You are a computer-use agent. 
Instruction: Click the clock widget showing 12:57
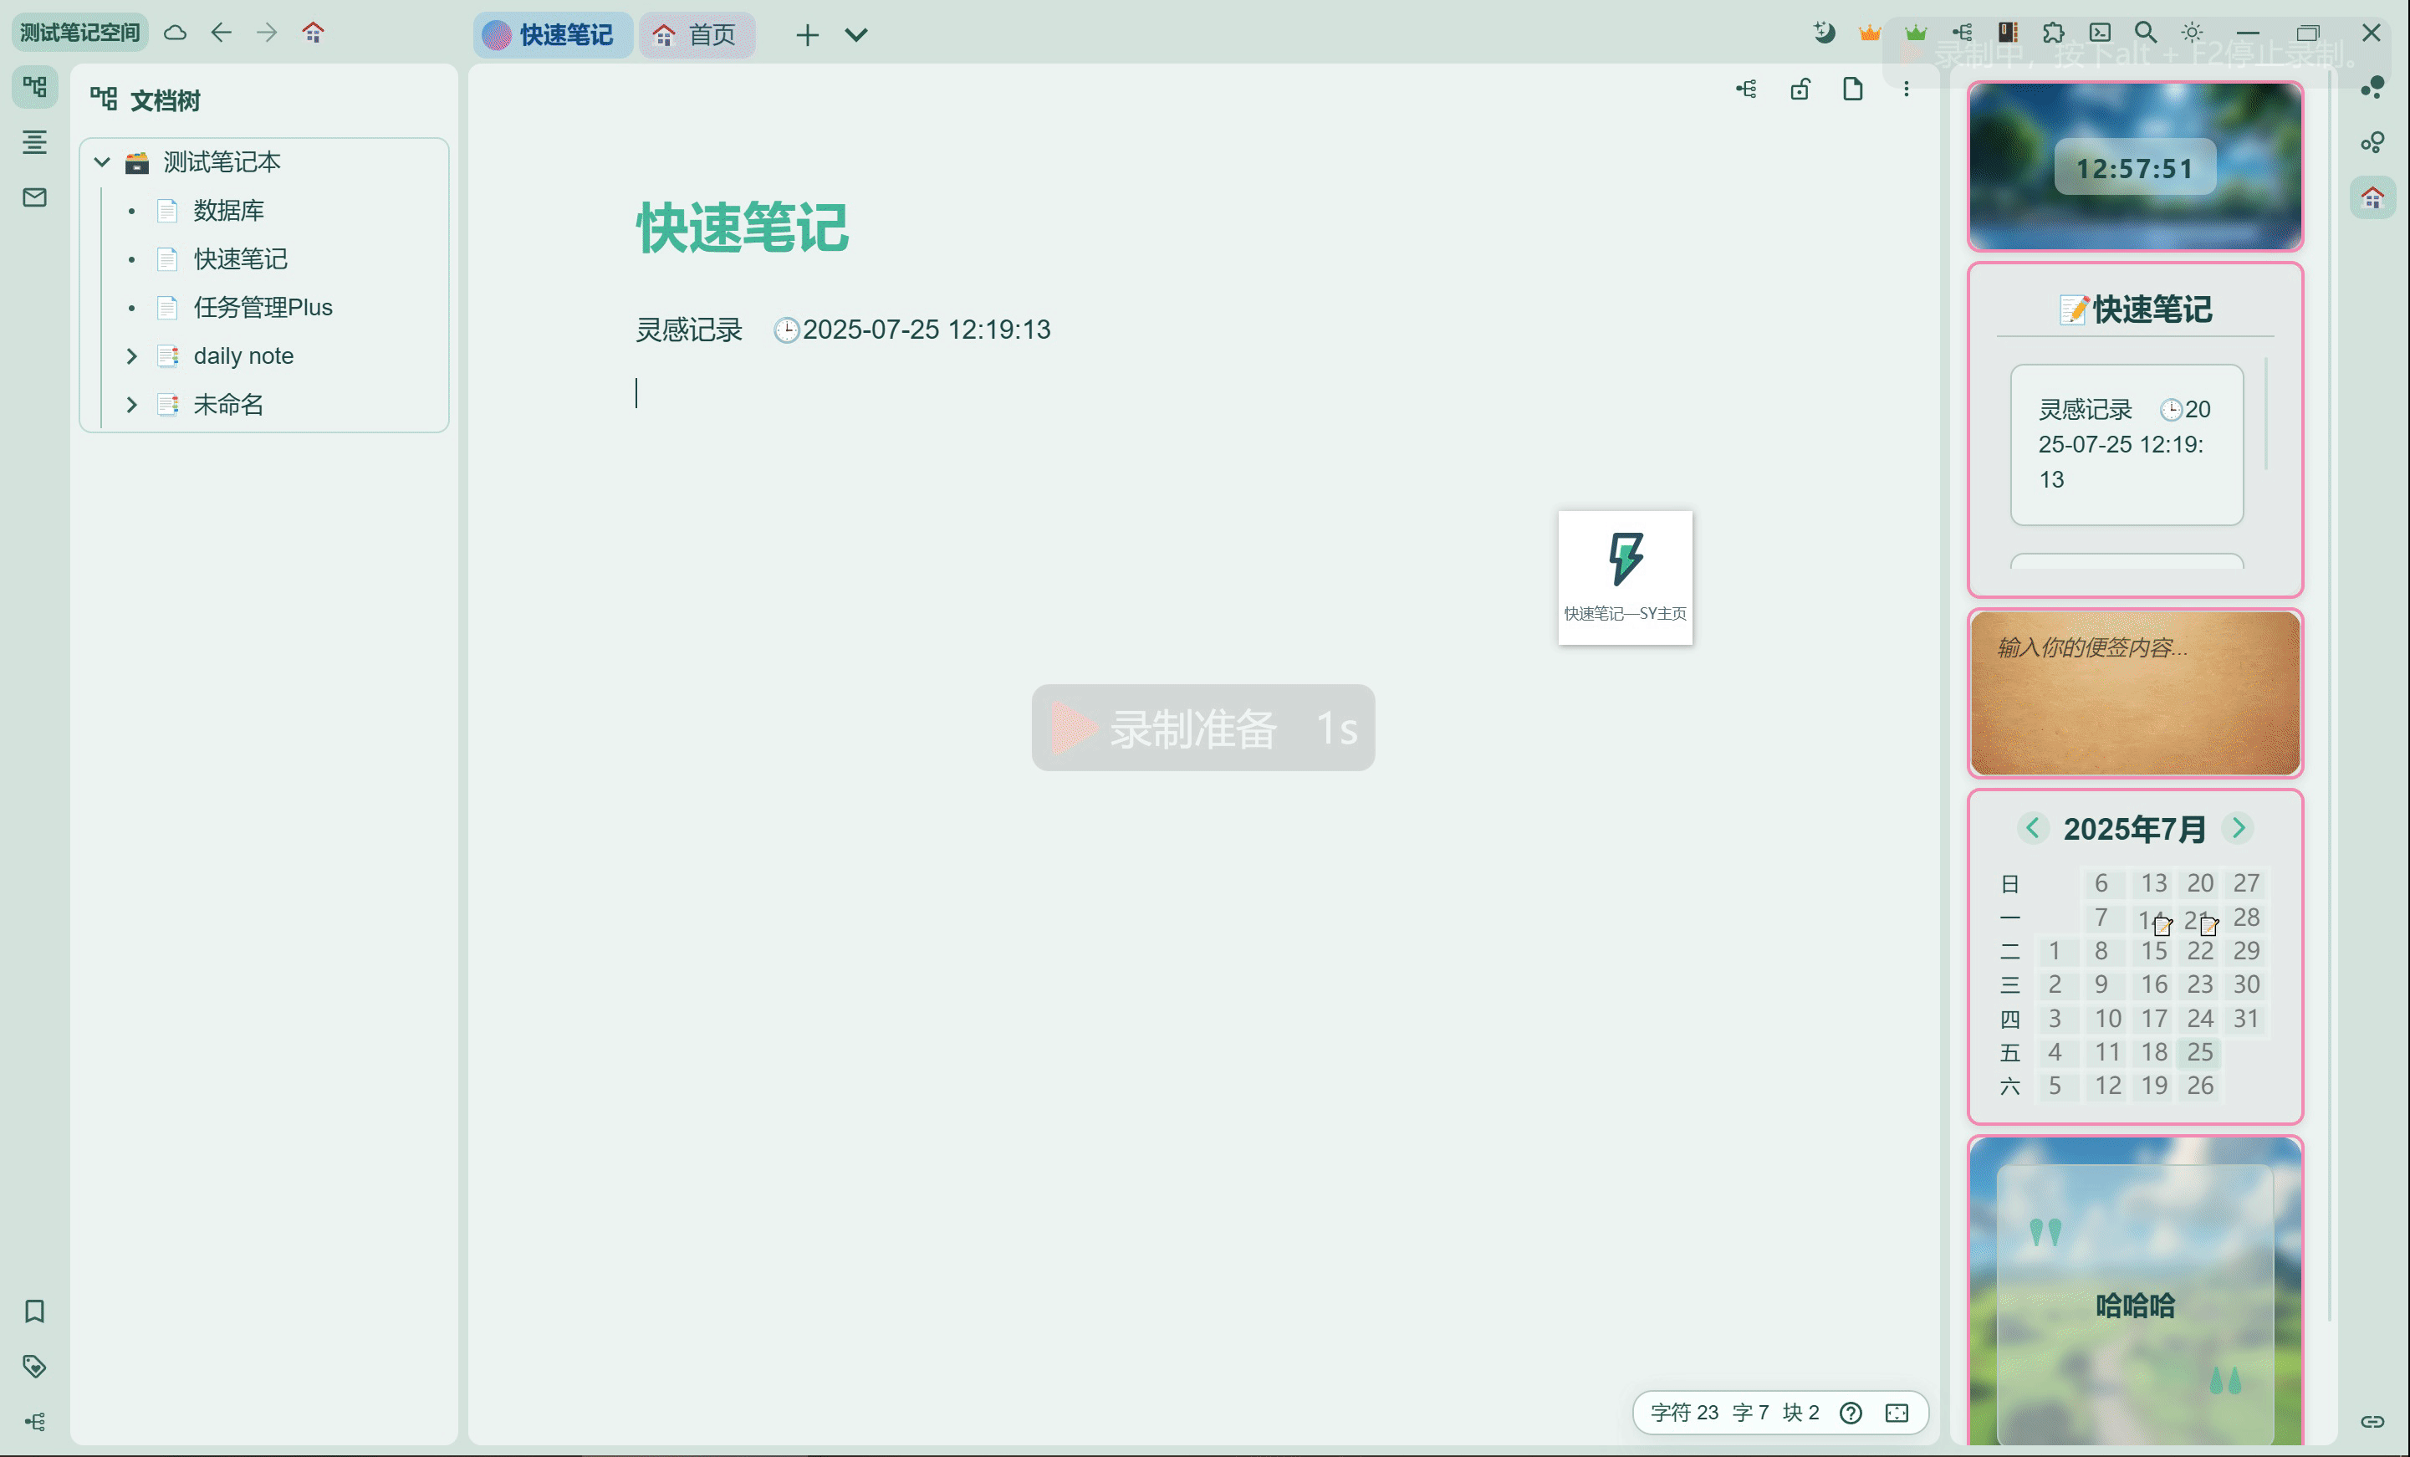coord(2134,168)
